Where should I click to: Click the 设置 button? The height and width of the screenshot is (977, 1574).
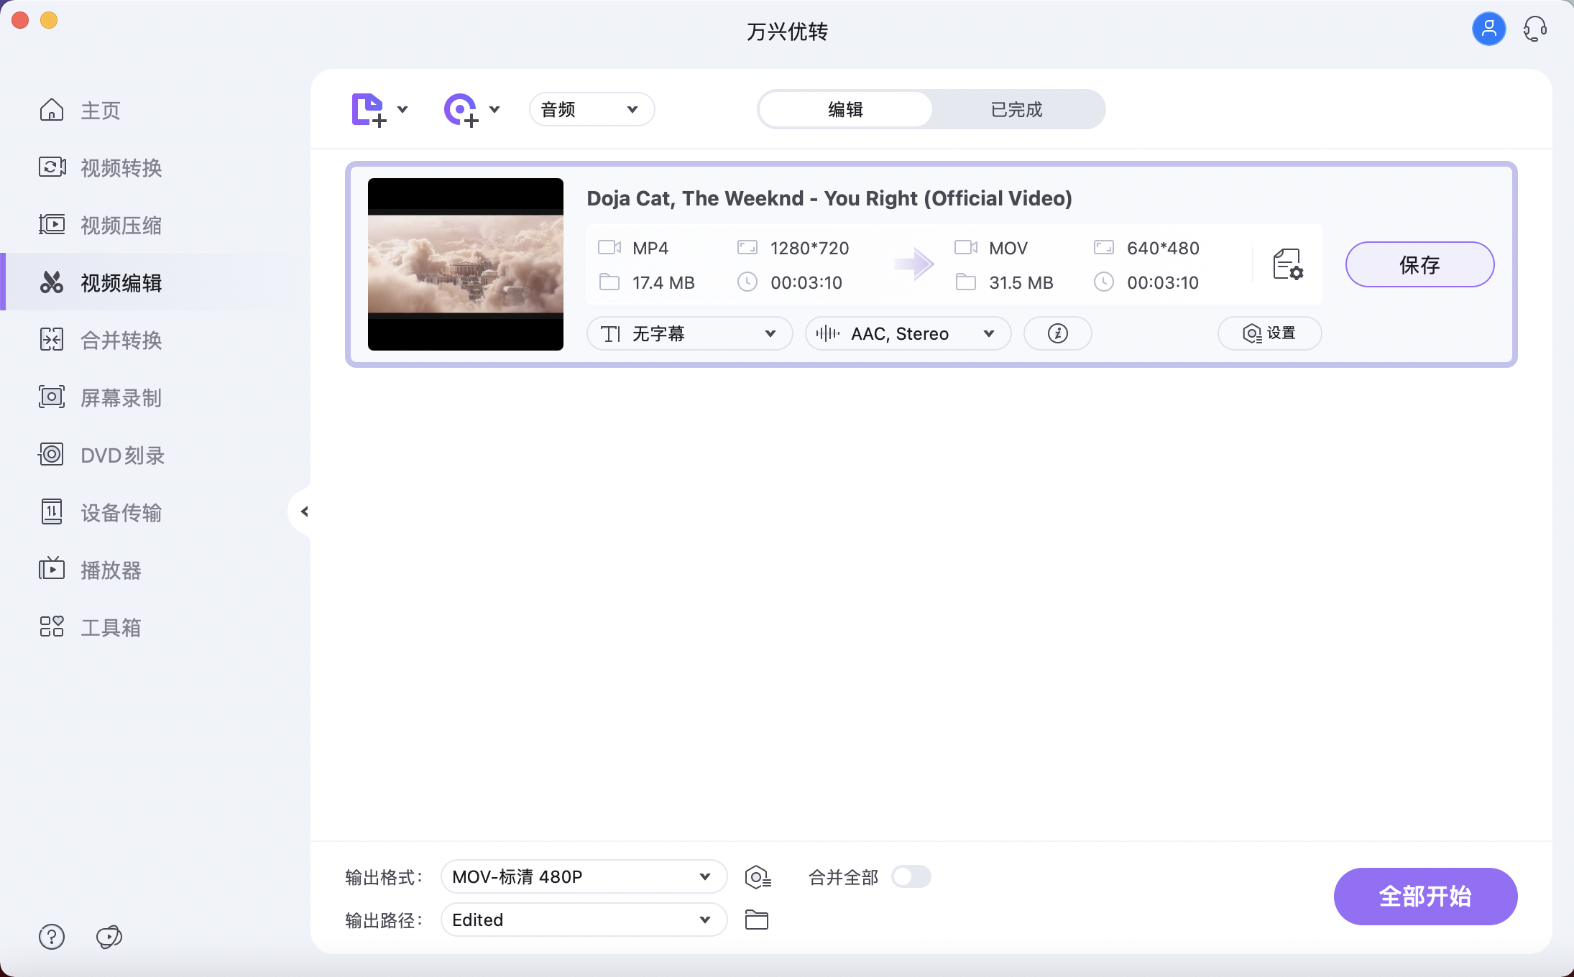click(x=1269, y=333)
